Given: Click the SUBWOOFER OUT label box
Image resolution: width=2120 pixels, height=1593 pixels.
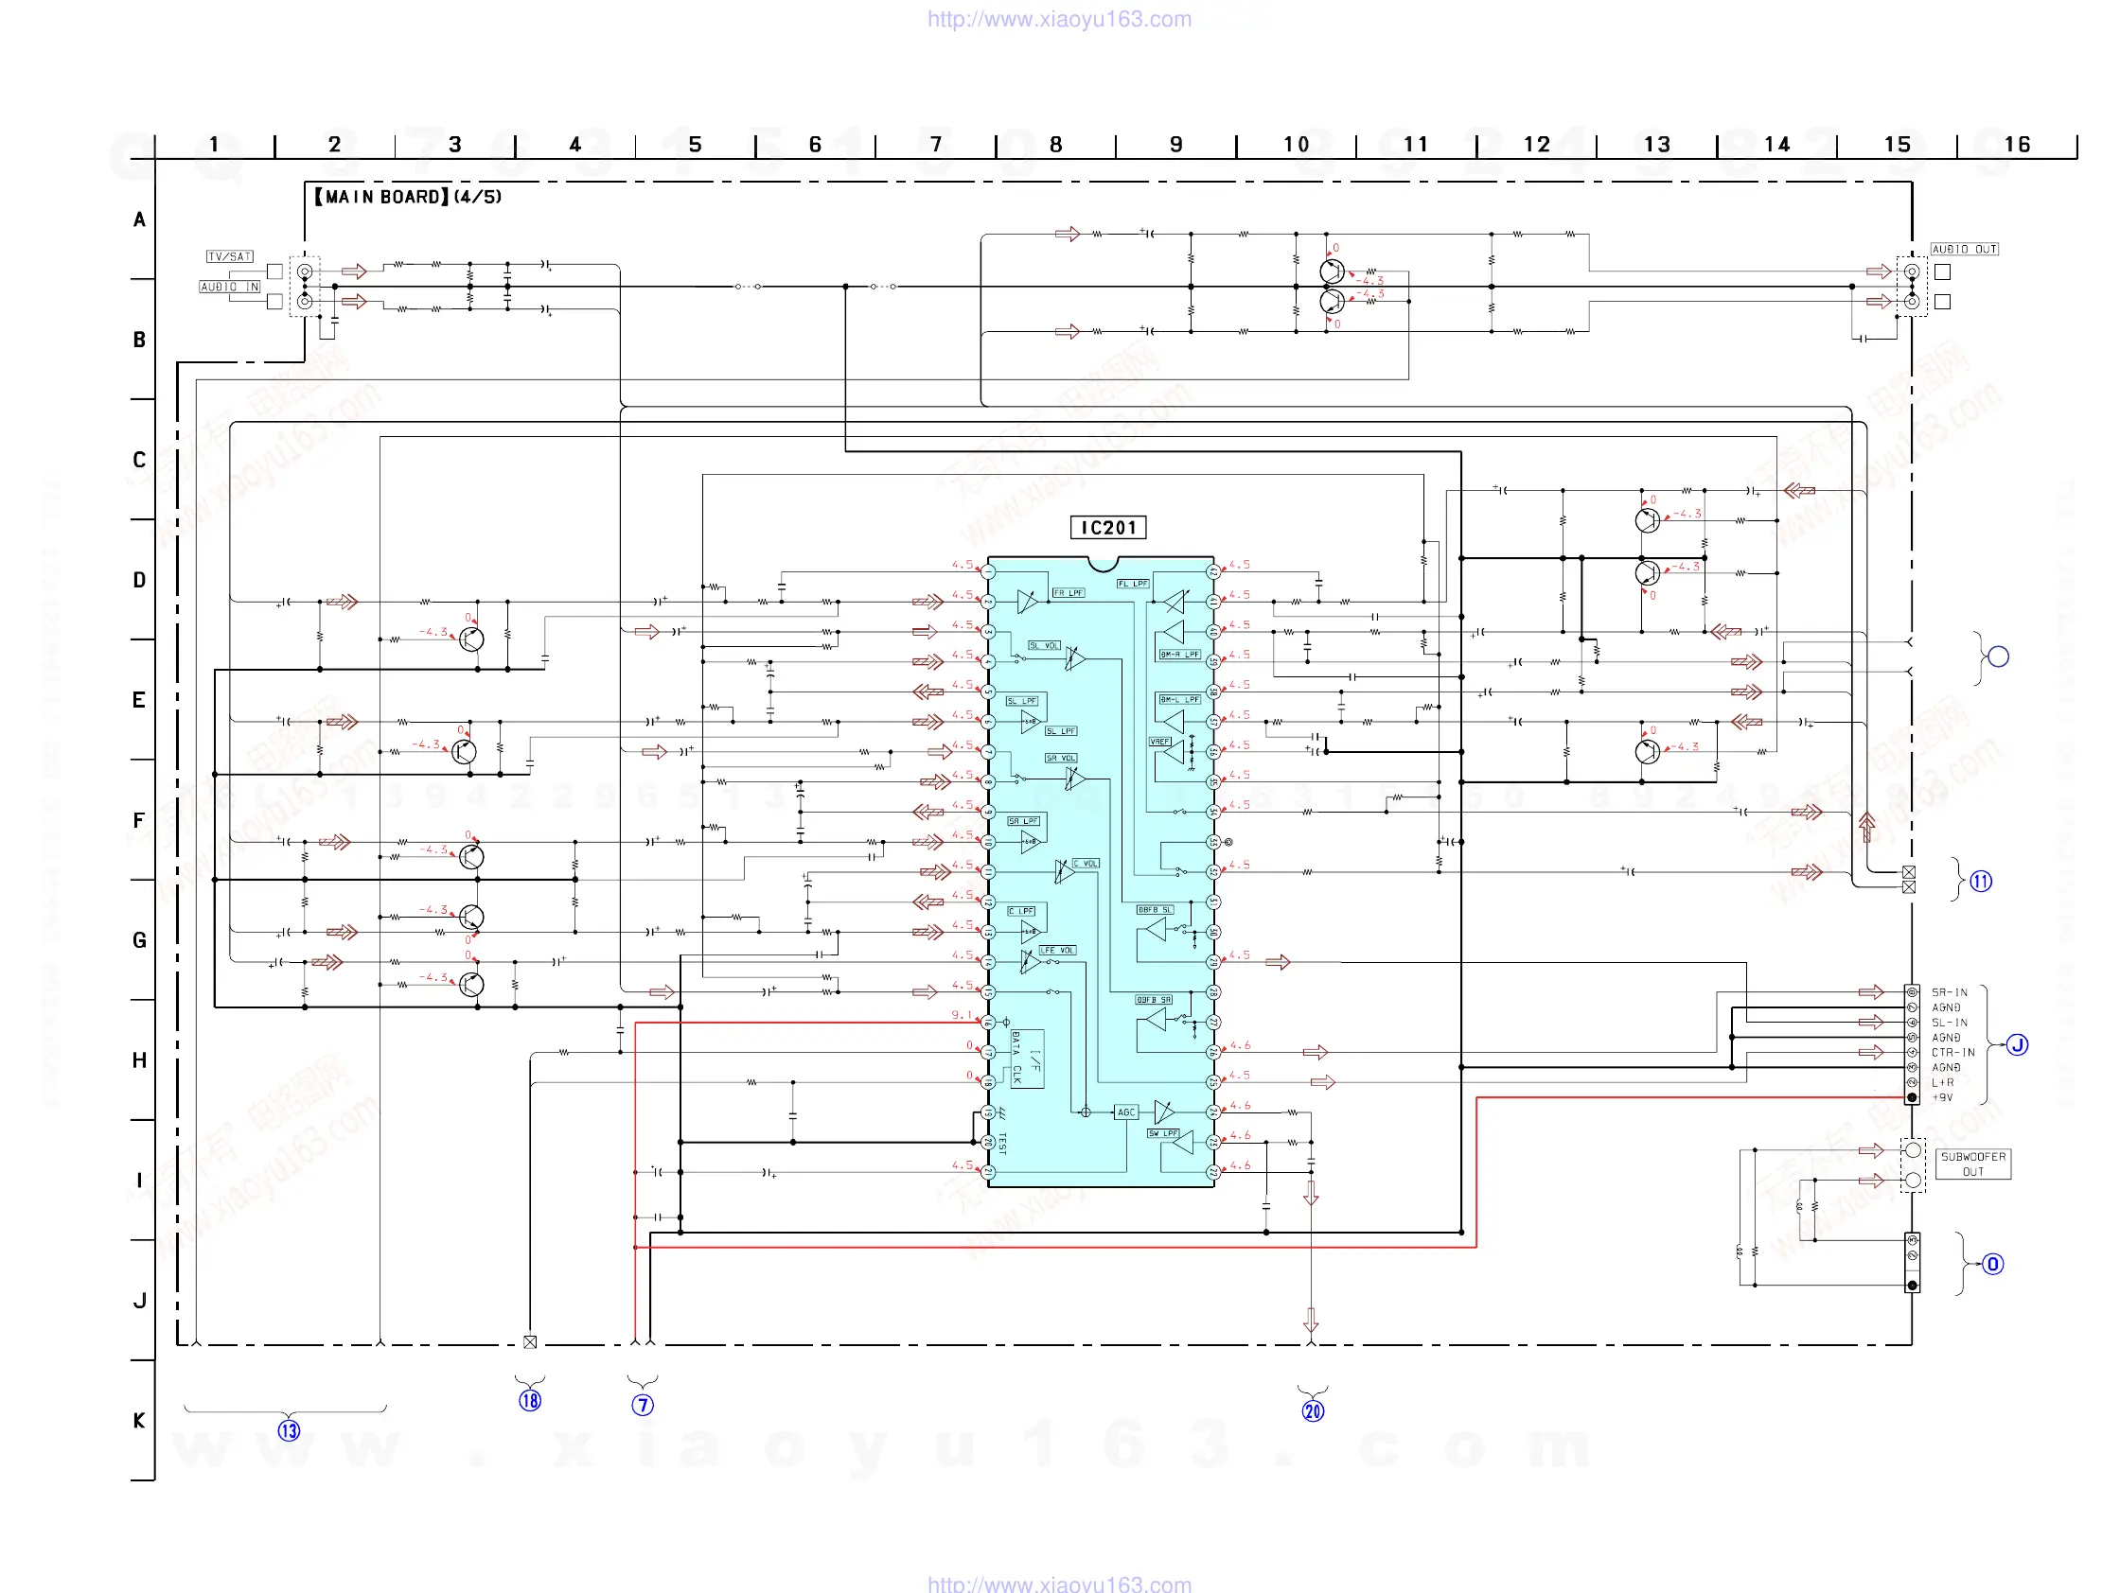Looking at the screenshot, I should [x=1972, y=1164].
